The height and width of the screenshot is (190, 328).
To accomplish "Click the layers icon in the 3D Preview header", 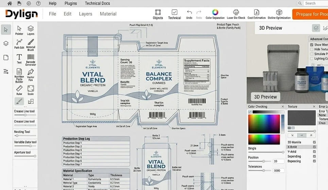I will 316,28.
